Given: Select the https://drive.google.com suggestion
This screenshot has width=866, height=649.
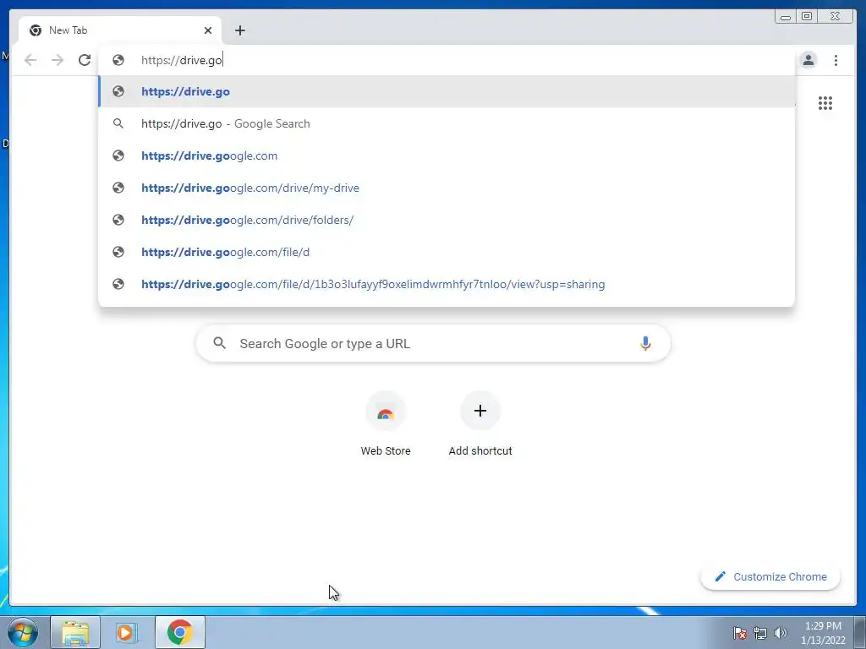Looking at the screenshot, I should [x=447, y=155].
